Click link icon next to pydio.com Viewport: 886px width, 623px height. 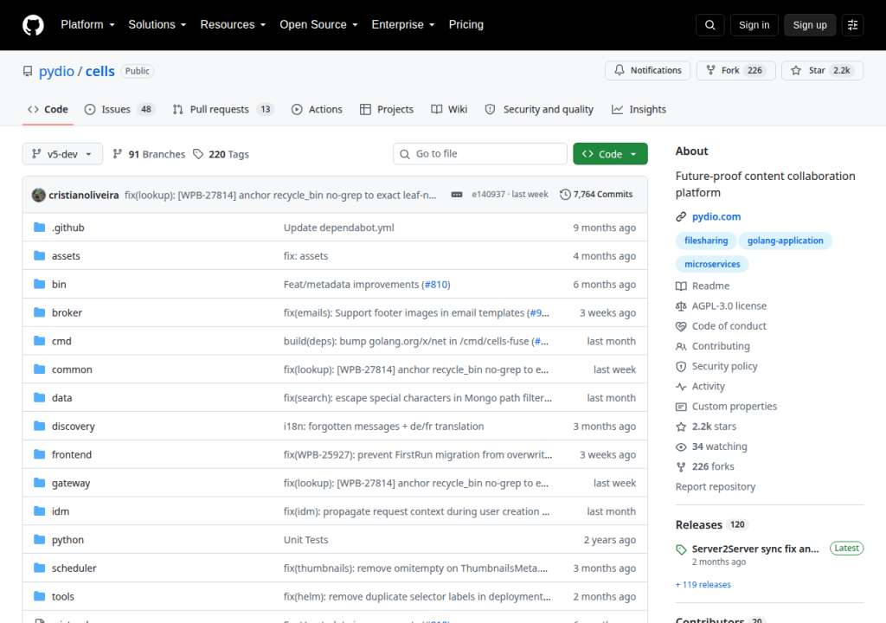click(681, 216)
